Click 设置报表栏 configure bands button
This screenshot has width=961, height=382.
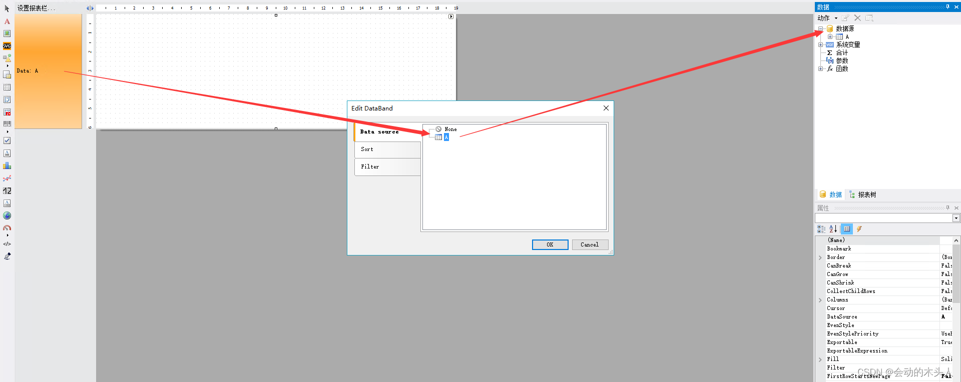[x=36, y=8]
